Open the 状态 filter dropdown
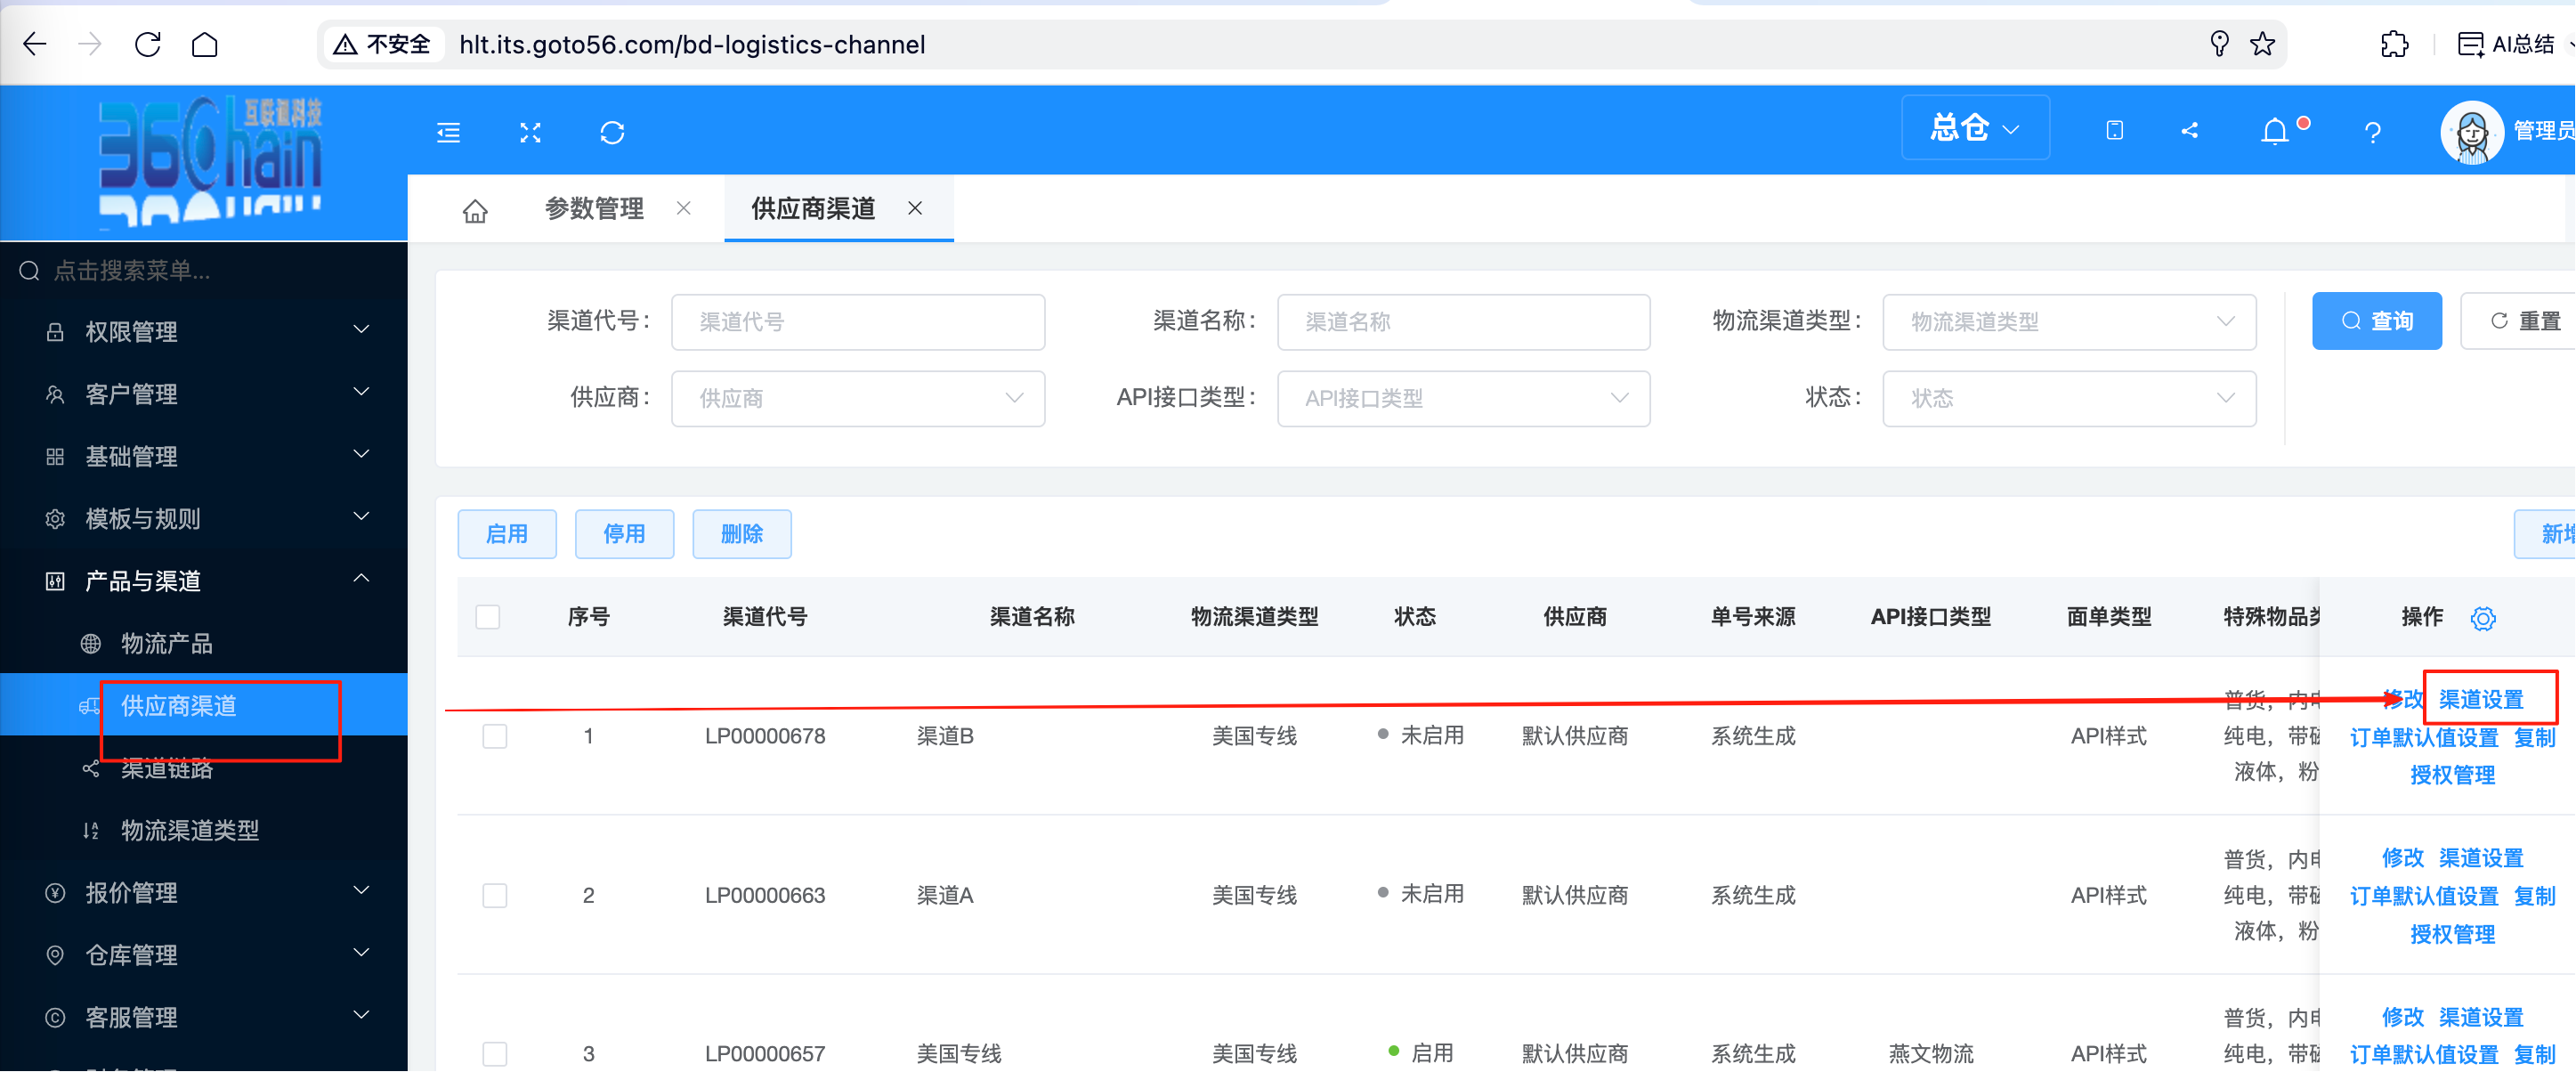Screen dimensions: 2576x1072 pos(2069,398)
